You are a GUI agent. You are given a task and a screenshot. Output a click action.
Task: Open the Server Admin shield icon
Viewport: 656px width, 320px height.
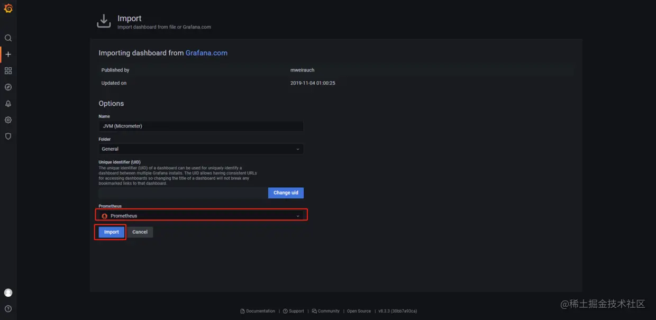(x=8, y=136)
